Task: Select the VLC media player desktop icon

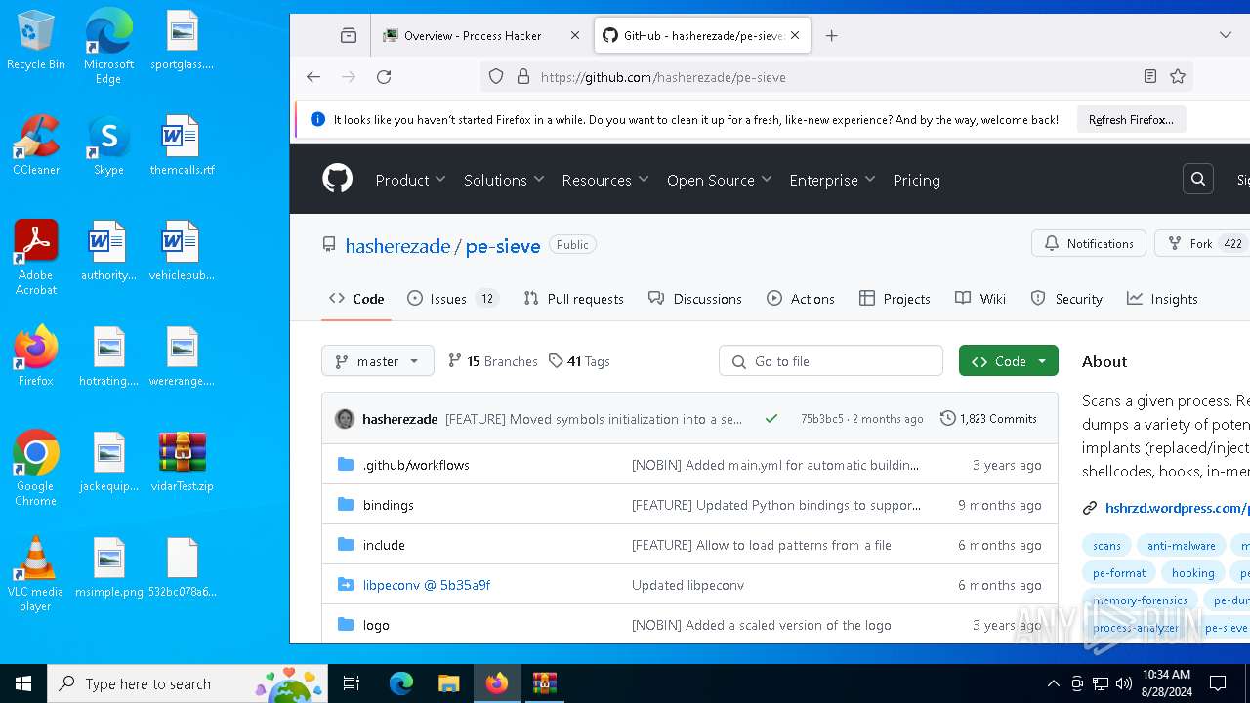Action: click(x=36, y=574)
